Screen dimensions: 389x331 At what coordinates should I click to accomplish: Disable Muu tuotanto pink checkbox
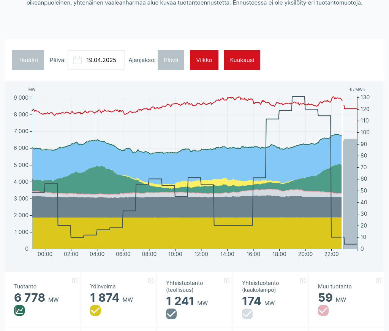[323, 310]
